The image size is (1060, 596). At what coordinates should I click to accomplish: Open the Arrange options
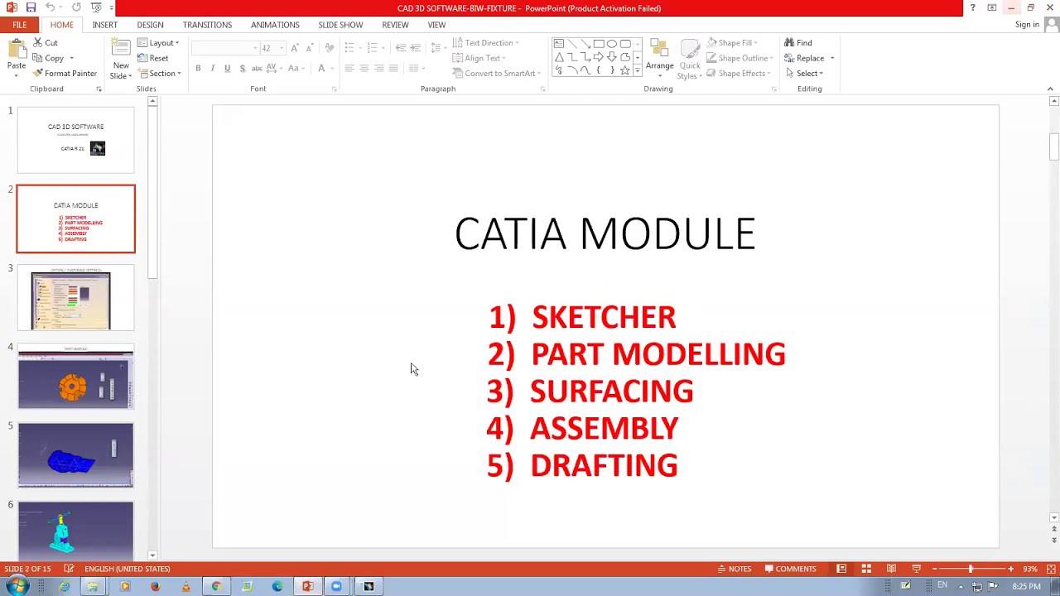pyautogui.click(x=660, y=58)
